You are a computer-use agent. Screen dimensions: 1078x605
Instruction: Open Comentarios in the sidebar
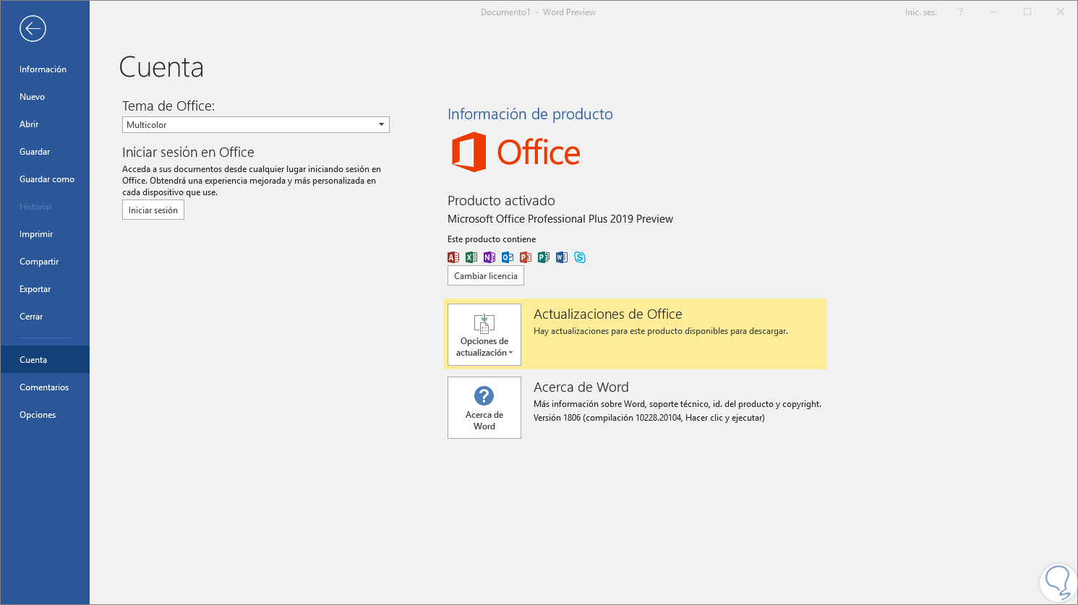(x=44, y=387)
